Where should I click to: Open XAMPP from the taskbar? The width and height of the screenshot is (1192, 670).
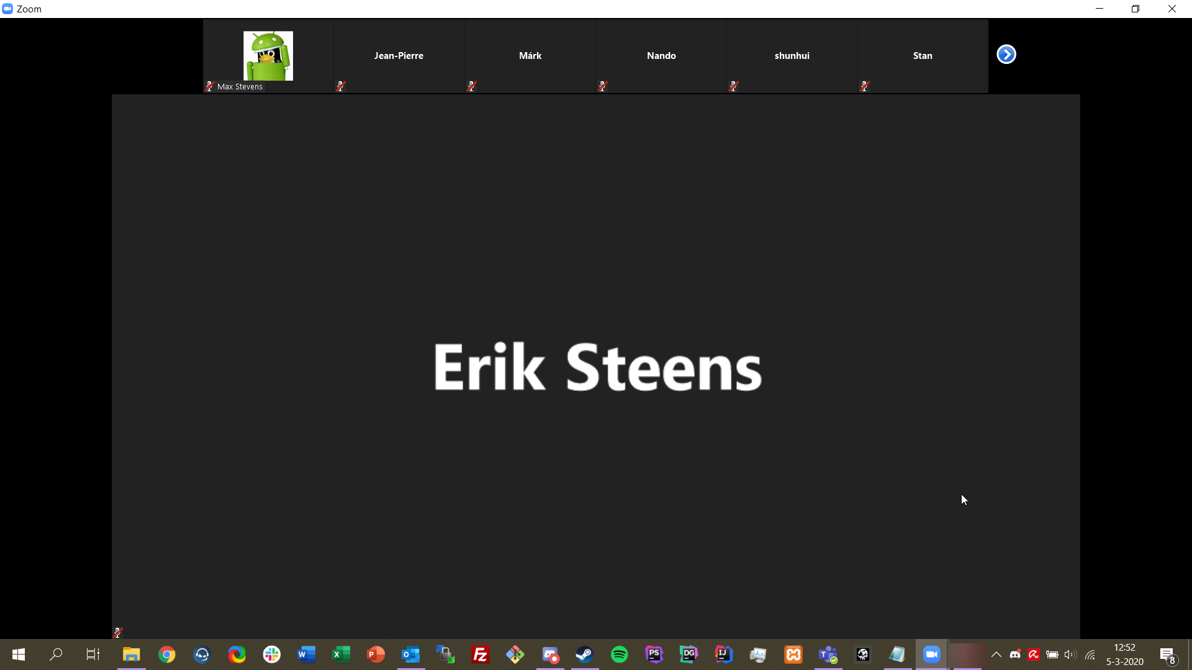point(793,654)
